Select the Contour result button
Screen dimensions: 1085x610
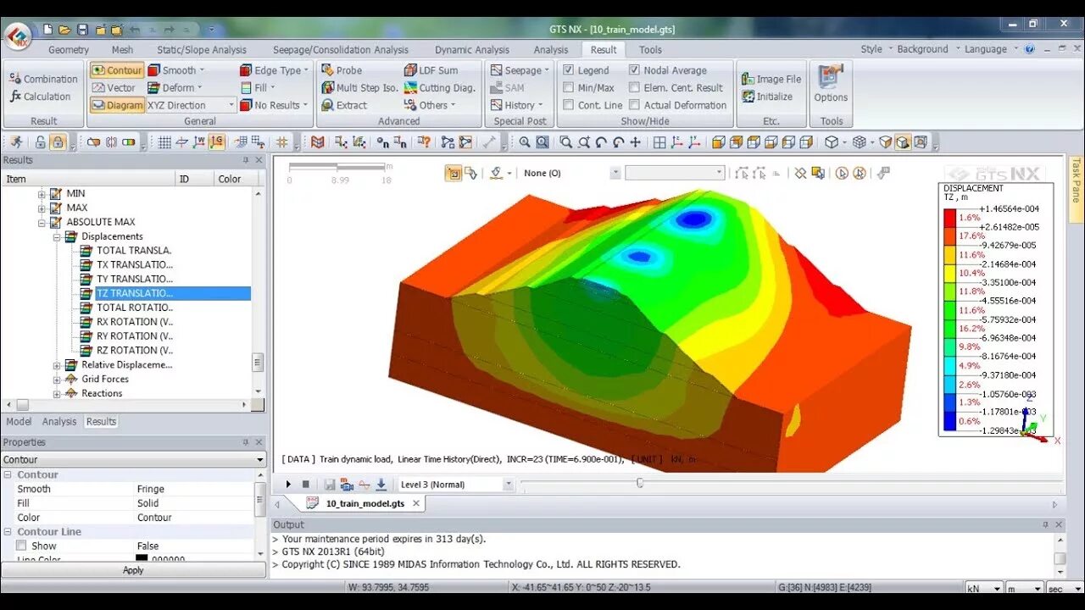point(117,70)
